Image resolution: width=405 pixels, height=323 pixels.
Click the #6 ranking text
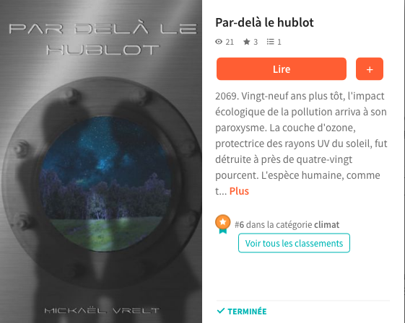click(239, 225)
